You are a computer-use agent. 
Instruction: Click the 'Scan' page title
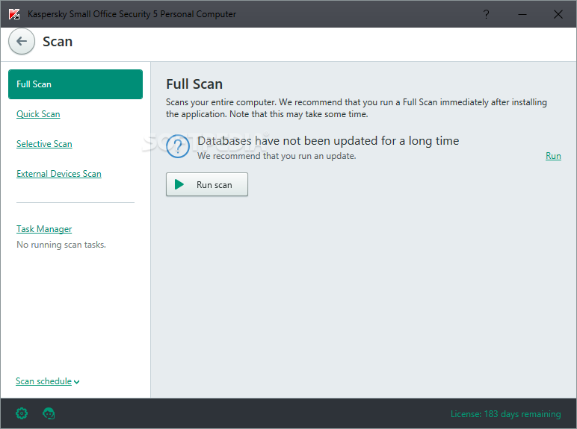click(58, 42)
